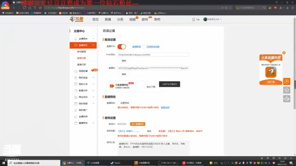Select 直播记录 in the sidebar submenu
Viewport: 296px width, 166px height.
tap(81, 65)
